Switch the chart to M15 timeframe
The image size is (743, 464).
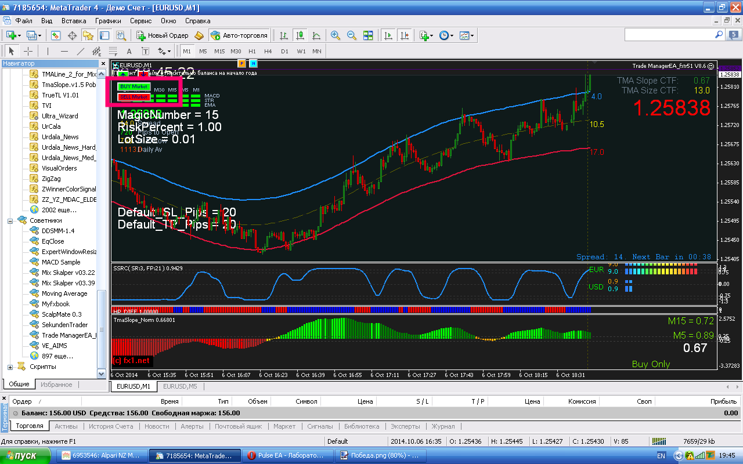219,51
